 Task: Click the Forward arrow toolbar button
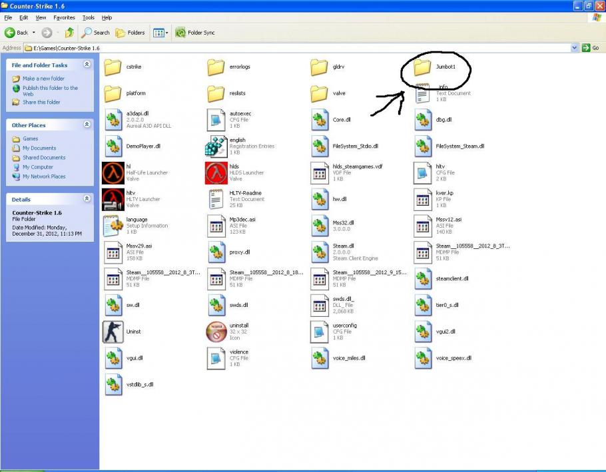pyautogui.click(x=47, y=33)
